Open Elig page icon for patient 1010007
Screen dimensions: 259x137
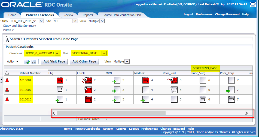point(60,90)
